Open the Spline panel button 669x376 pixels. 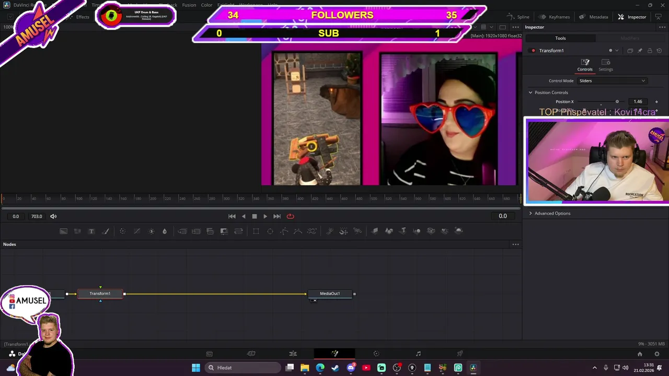point(518,17)
